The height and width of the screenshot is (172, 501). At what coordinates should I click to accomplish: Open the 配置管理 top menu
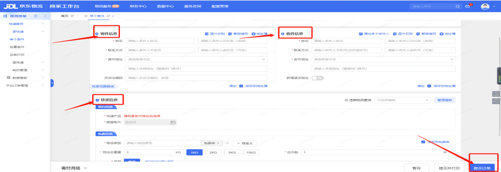[x=220, y=7]
